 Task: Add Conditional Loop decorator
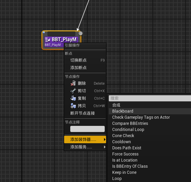(x=150, y=130)
